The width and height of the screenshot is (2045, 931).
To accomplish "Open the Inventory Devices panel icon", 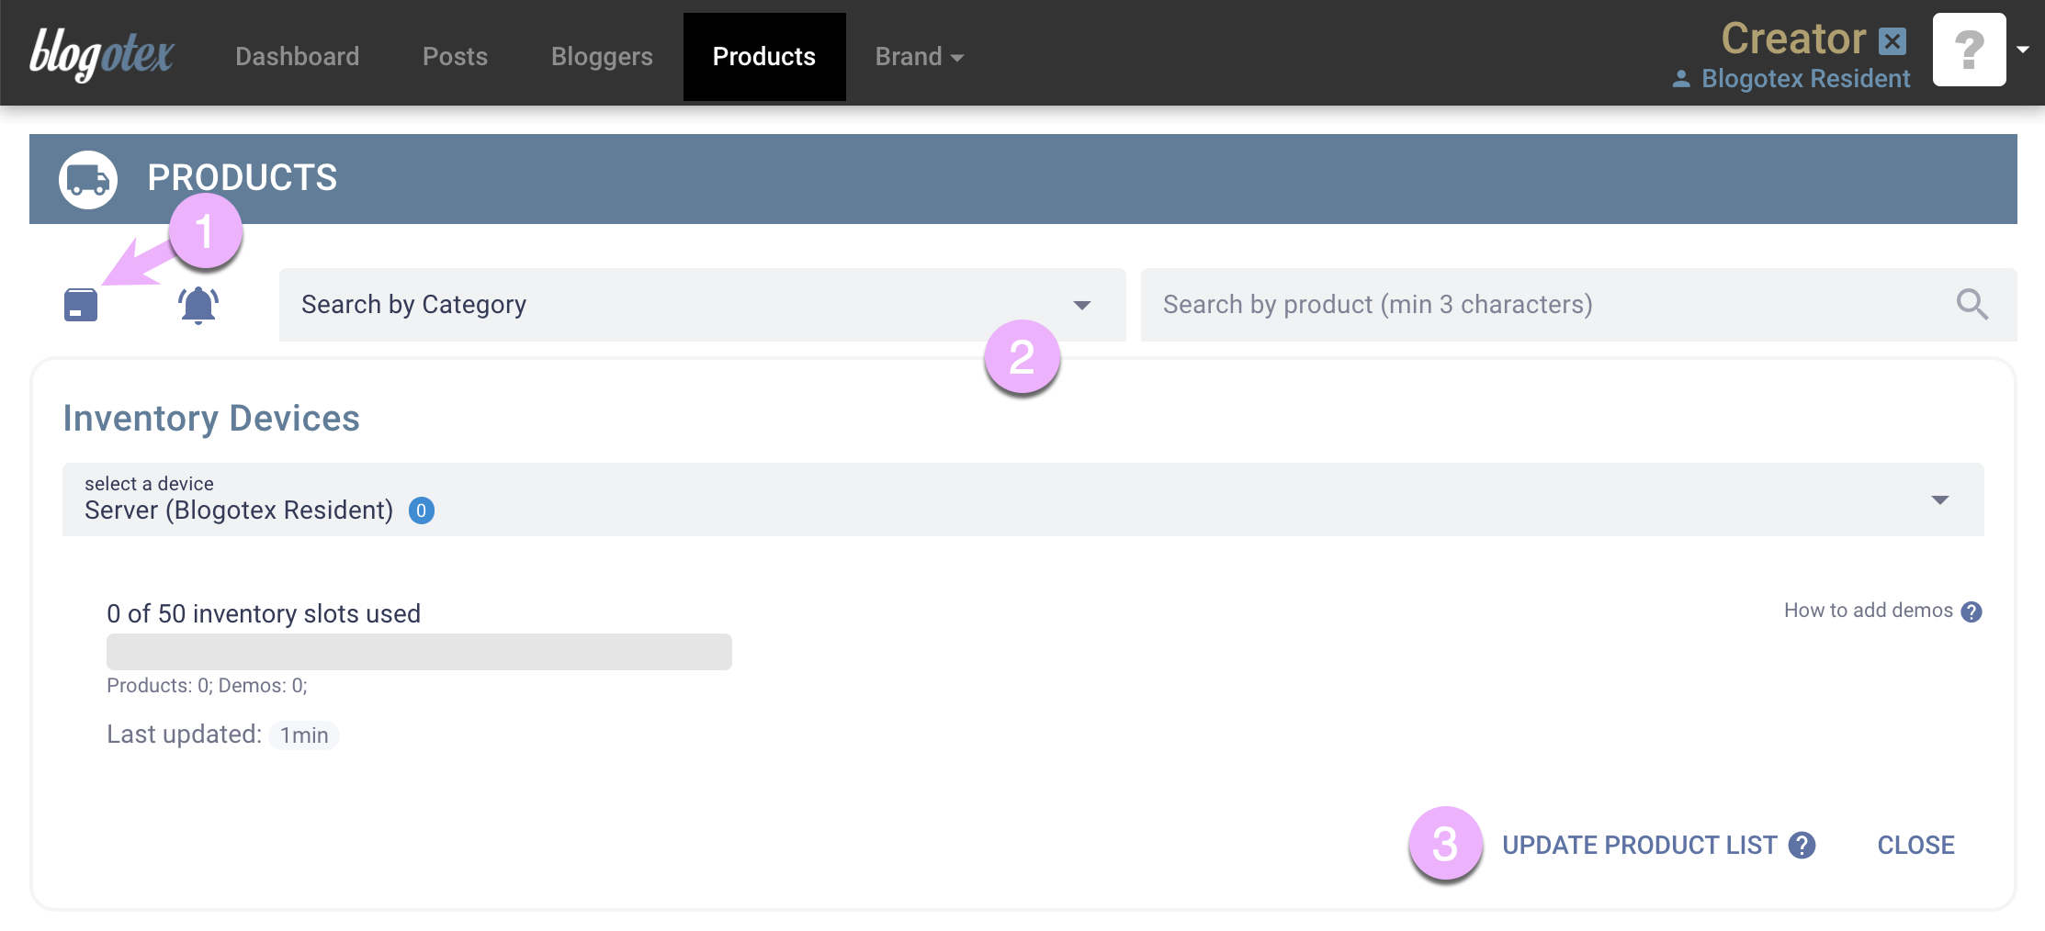I will pyautogui.click(x=80, y=305).
